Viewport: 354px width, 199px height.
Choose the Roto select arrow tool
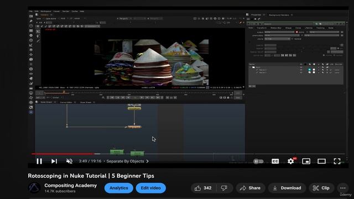38,32
